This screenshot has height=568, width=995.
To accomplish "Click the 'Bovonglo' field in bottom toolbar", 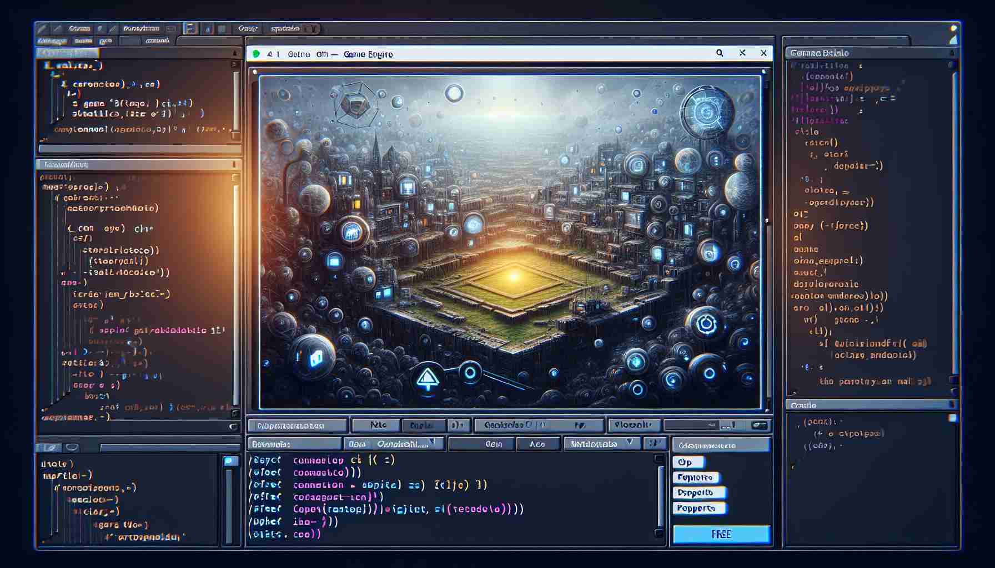I will (294, 444).
